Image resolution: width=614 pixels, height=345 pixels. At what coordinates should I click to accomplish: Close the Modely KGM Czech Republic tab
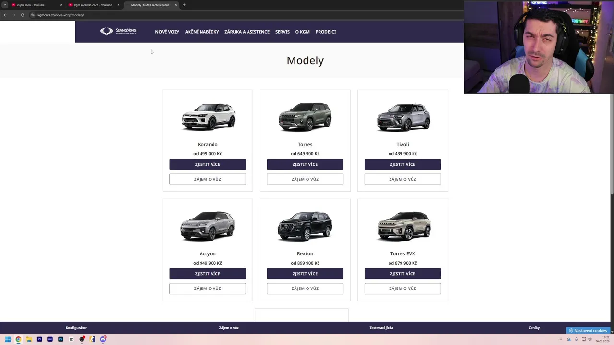coord(176,5)
